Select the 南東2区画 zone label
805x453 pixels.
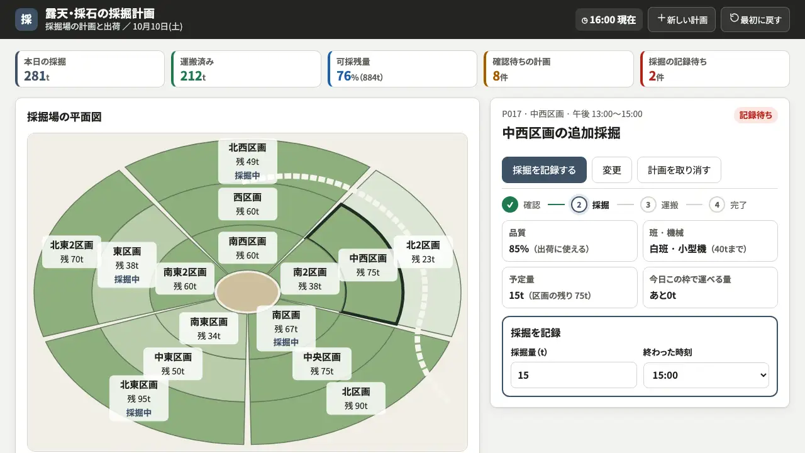tap(185, 279)
